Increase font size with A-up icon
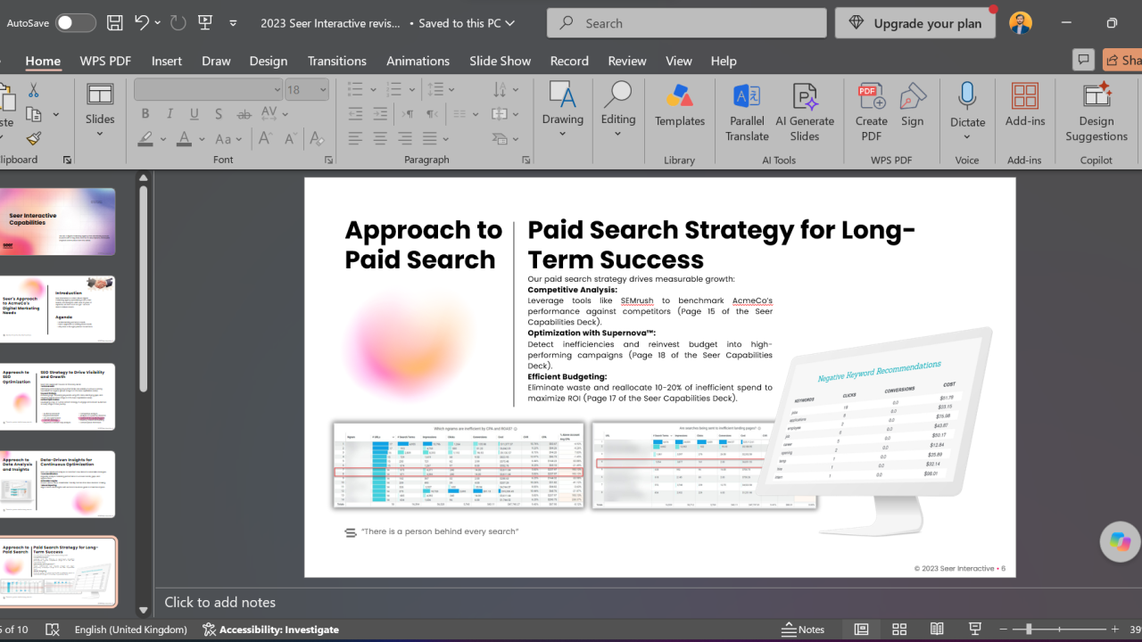Viewport: 1142px width, 642px height. [x=265, y=138]
